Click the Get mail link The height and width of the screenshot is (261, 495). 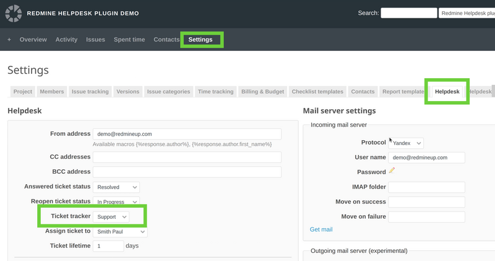[x=321, y=229]
